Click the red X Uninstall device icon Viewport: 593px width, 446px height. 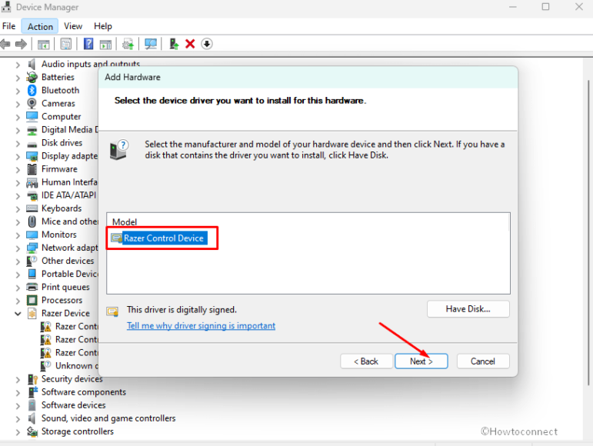point(190,44)
